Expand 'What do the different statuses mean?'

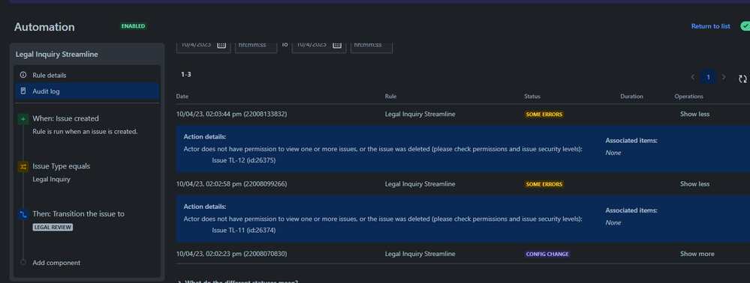tap(238, 281)
